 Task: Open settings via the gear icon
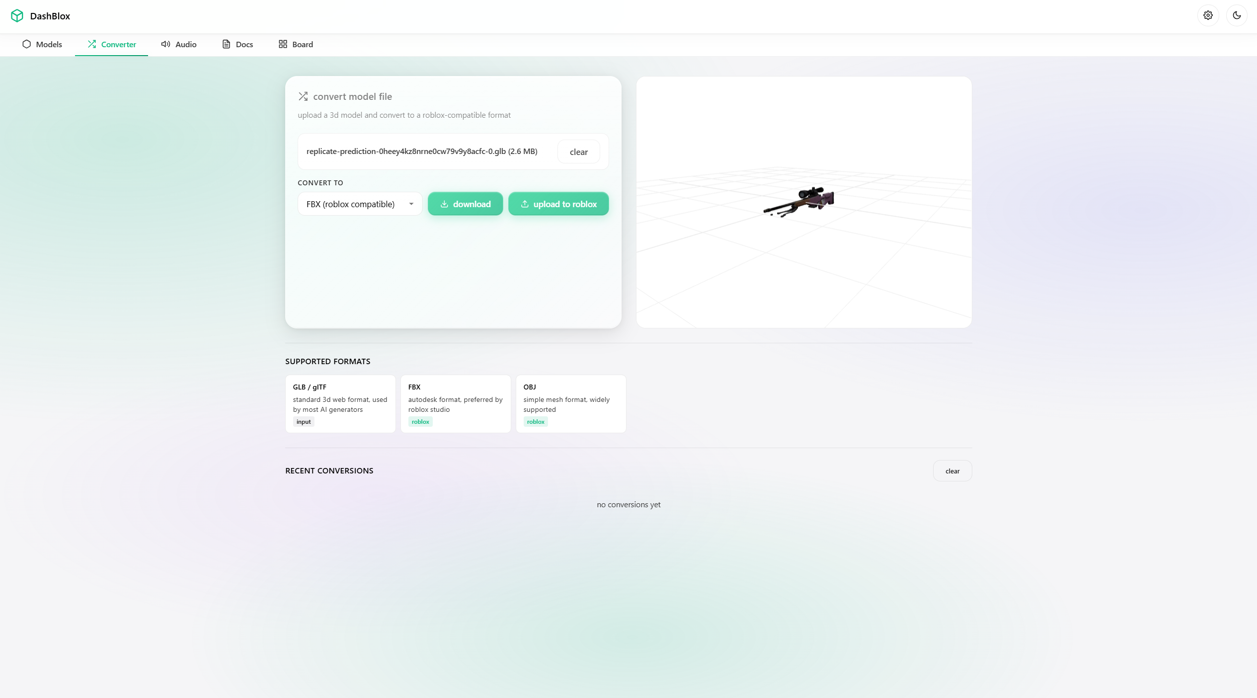click(1208, 16)
